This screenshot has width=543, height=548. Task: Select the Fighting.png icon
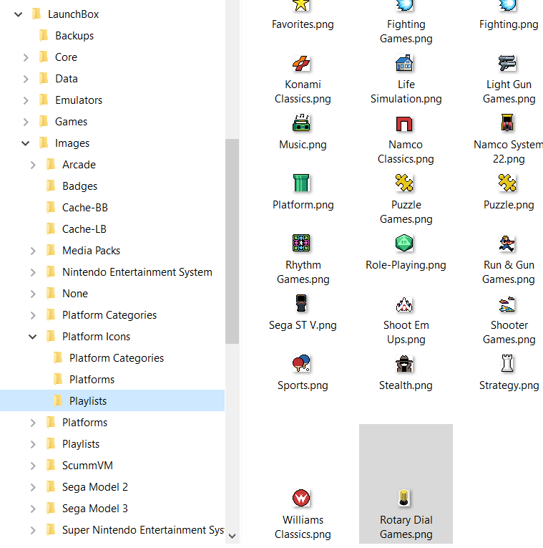507,5
